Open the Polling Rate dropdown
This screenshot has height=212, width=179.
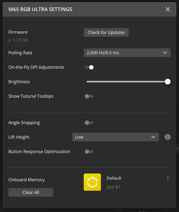click(127, 53)
